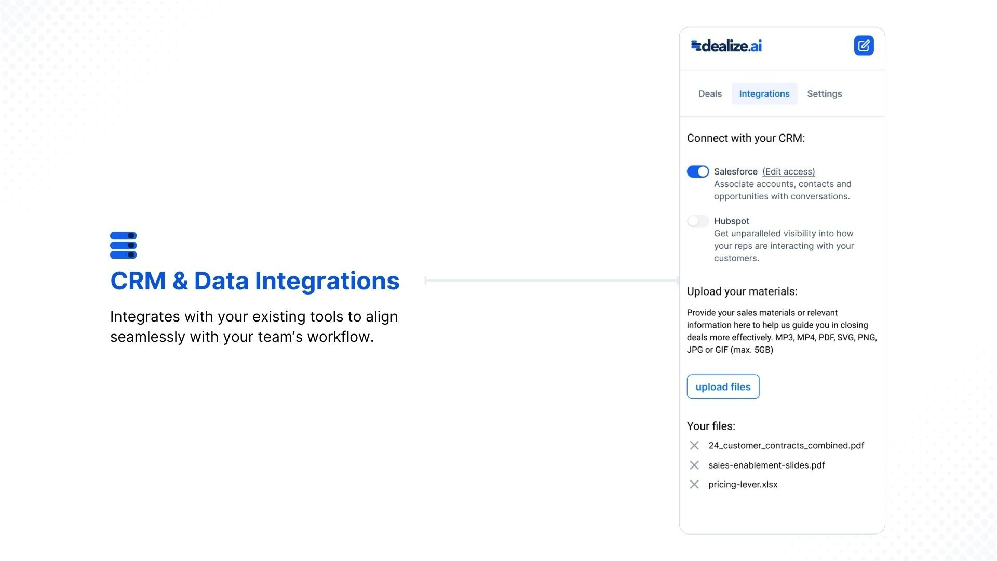Remove 24_customer_contracts_combined.pdf with its X icon
The image size is (997, 561).
(x=694, y=446)
